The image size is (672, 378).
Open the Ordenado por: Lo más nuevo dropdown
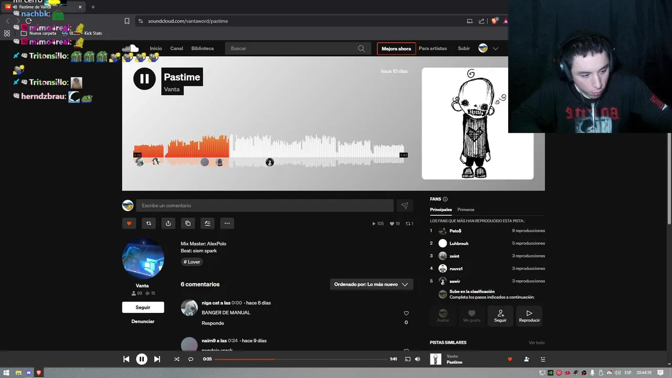coord(371,284)
